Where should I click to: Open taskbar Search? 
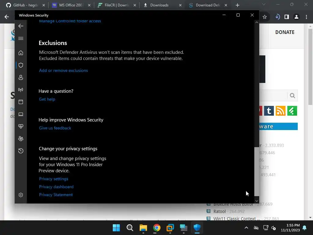point(130,228)
